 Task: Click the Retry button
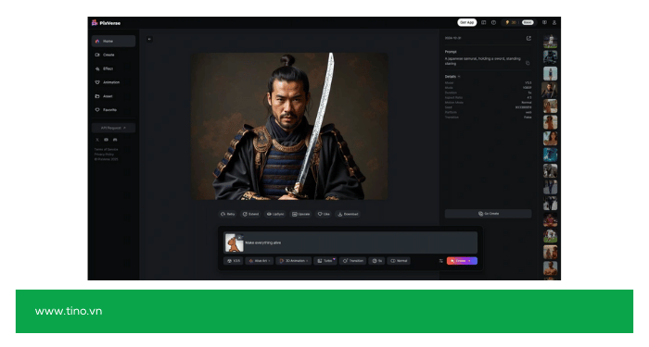pyautogui.click(x=228, y=214)
